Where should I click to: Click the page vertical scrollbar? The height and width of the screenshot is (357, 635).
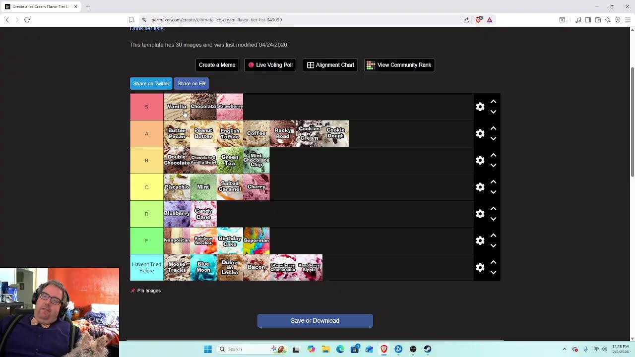632,121
